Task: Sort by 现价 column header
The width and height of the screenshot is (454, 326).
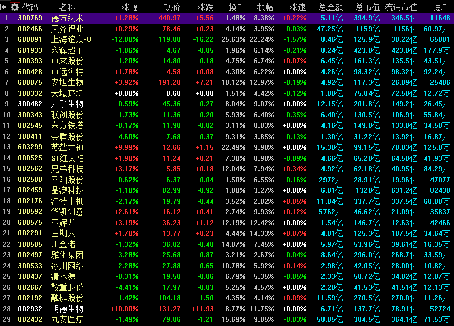Action: (x=172, y=7)
